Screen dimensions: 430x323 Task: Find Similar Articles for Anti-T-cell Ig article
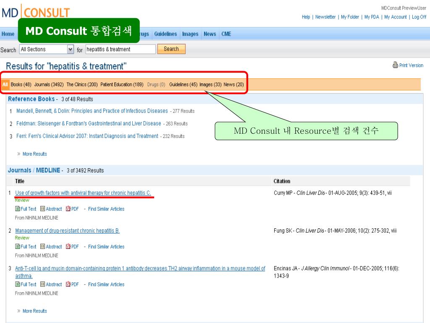106,284
